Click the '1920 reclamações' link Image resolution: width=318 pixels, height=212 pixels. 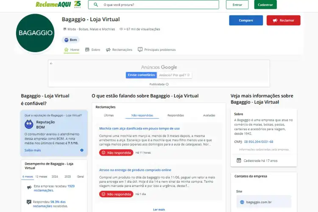coord(54,188)
